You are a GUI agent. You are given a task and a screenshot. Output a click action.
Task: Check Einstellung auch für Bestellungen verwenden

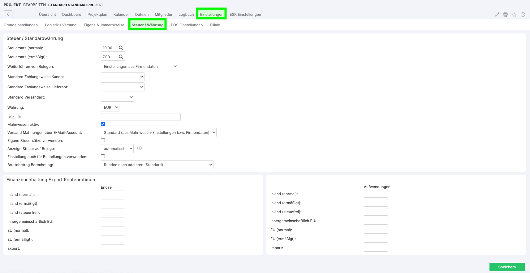[103, 156]
